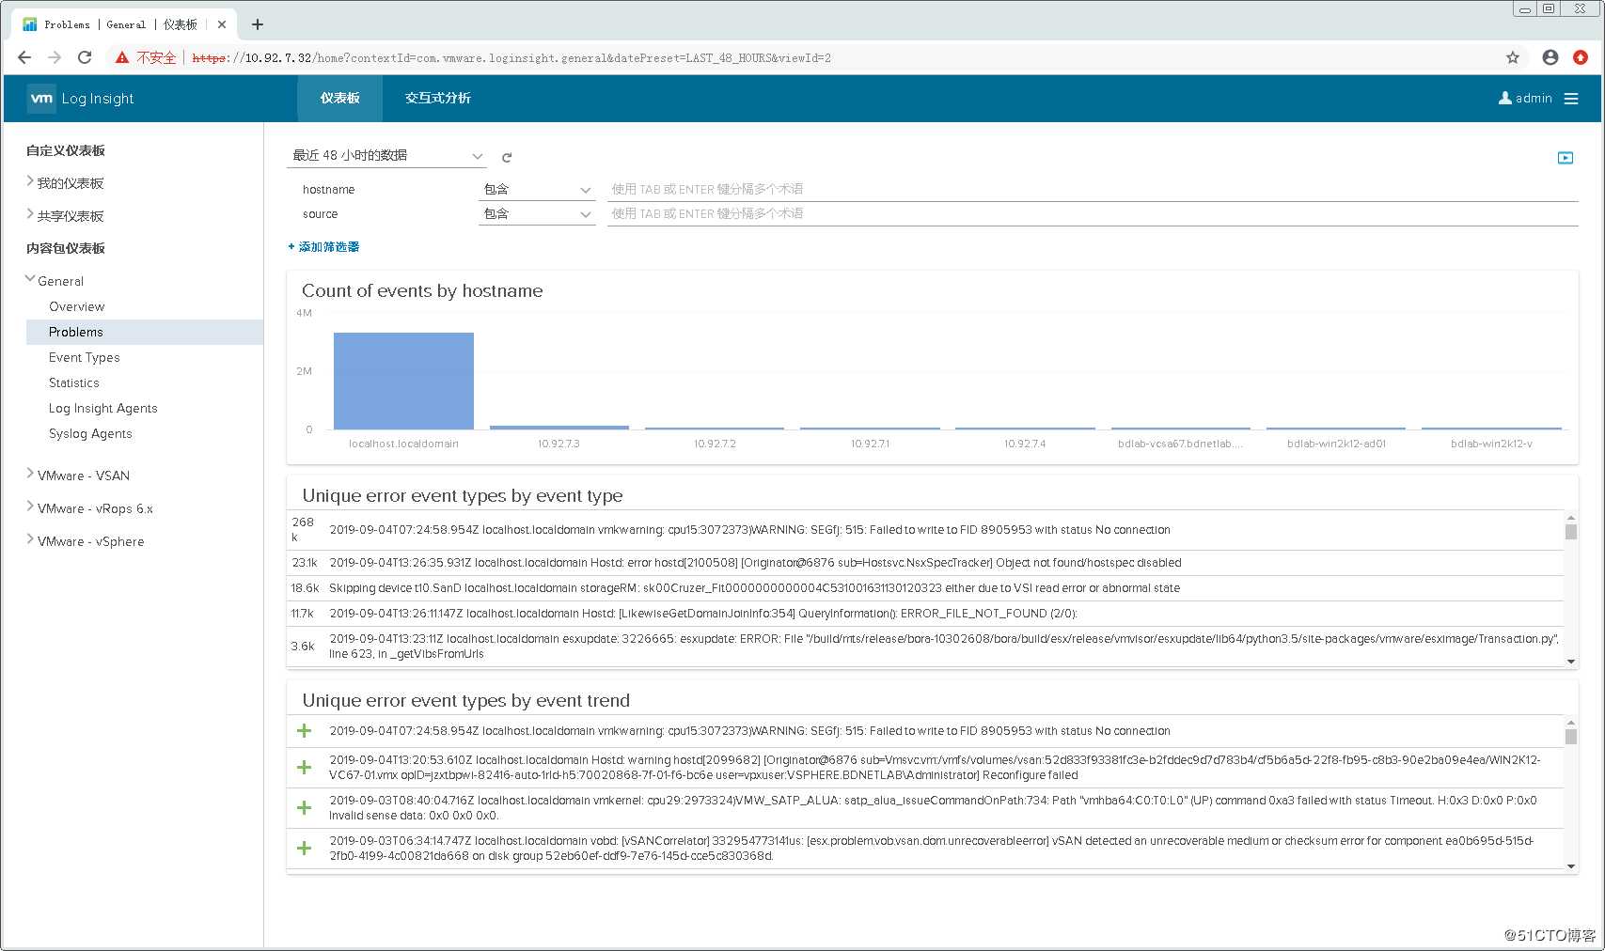Screen dimensions: 1605x951
Task: Click the vm Log Insight logo
Action: tap(81, 98)
